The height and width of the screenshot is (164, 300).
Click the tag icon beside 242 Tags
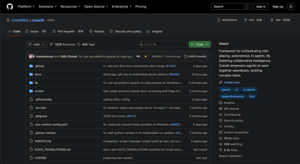tap(79, 44)
